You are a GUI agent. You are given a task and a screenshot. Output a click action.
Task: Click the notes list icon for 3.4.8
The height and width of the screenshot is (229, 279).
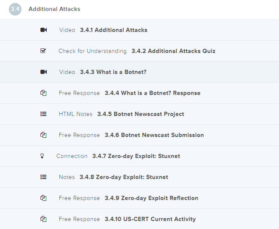pos(43,177)
